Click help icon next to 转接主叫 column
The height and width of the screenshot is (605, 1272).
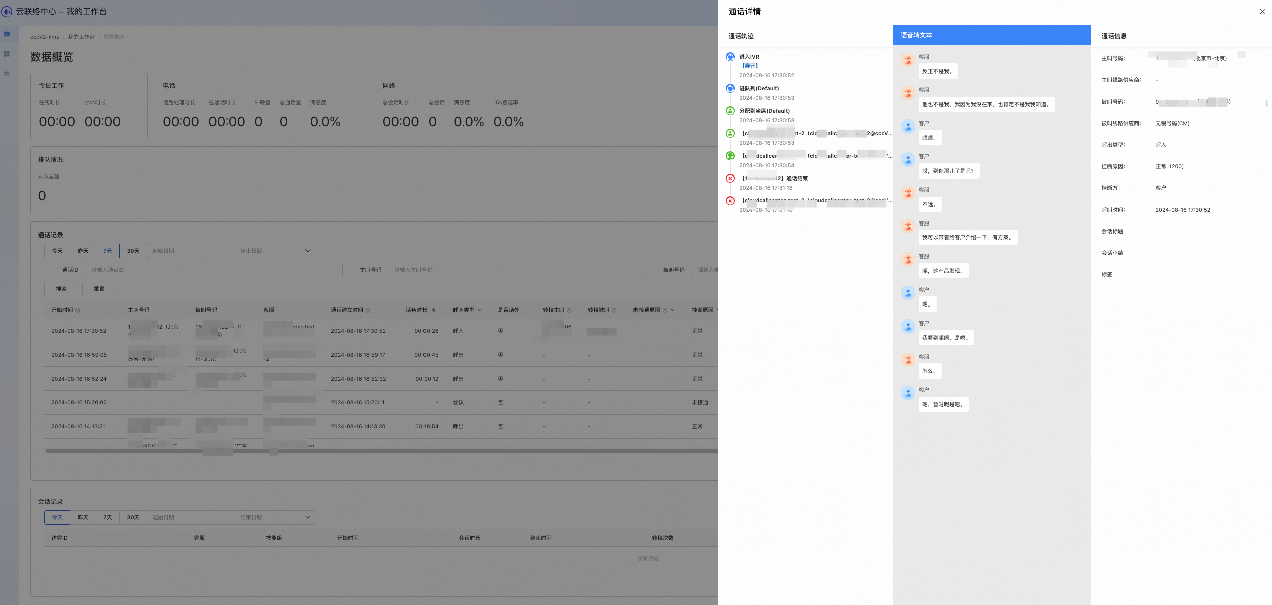click(569, 310)
